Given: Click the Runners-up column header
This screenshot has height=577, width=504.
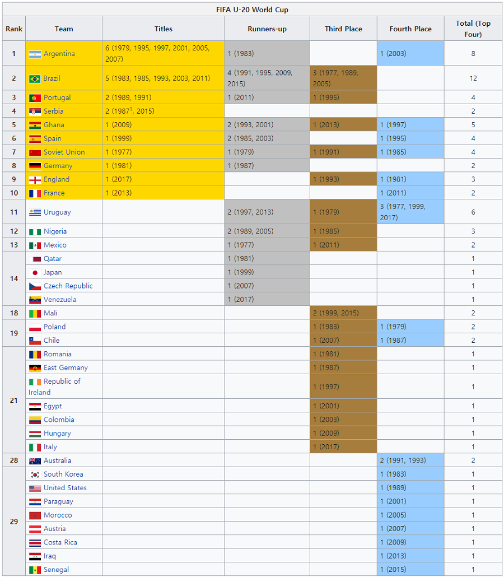Looking at the screenshot, I should point(267,29).
